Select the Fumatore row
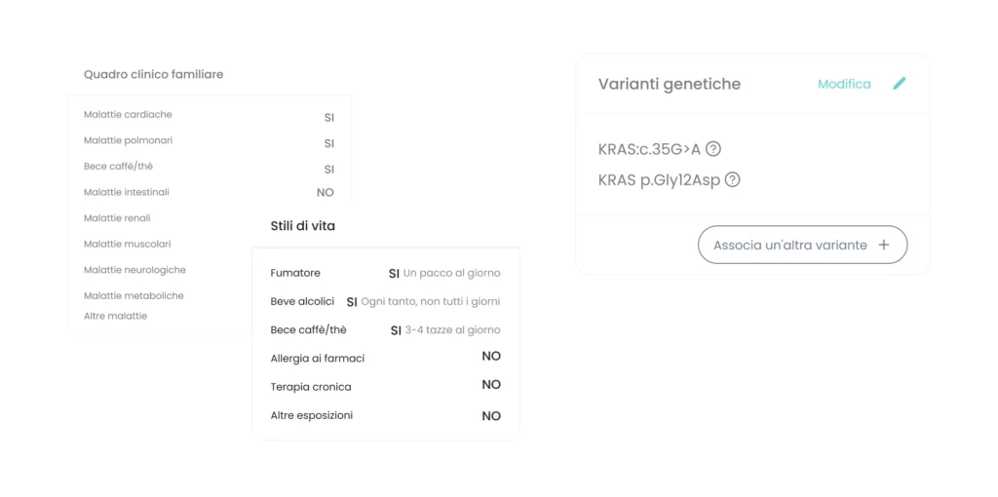Viewport: 998px width, 497px height. pos(385,273)
